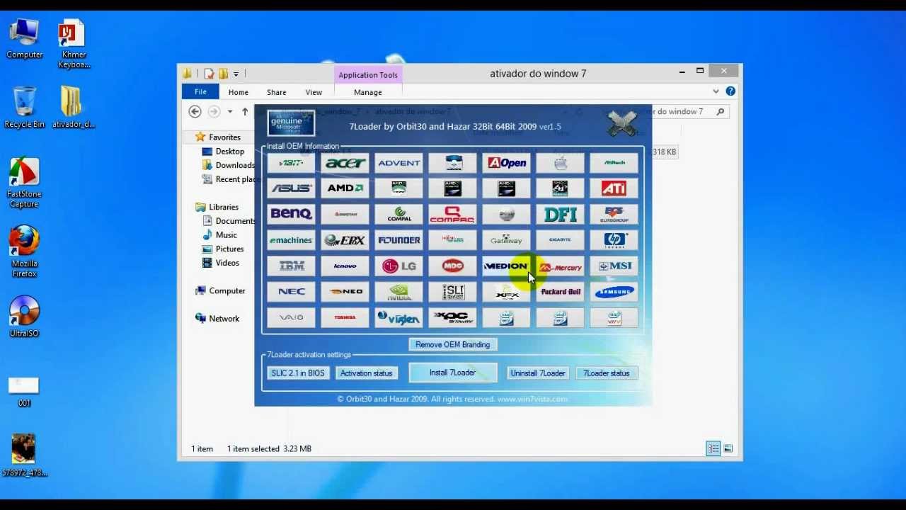This screenshot has width=906, height=510.
Task: Switch to large icons view
Action: pyautogui.click(x=728, y=448)
